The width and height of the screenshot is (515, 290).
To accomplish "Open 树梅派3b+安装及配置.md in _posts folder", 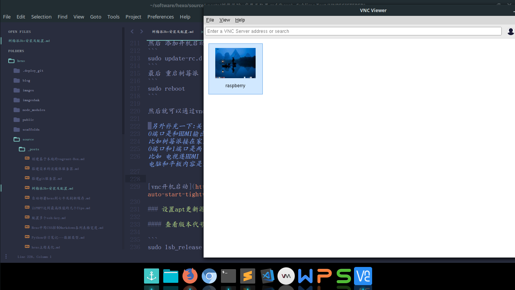I will tap(52, 188).
